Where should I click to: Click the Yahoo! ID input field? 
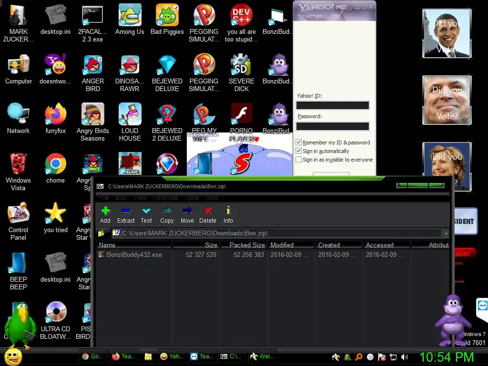[332, 105]
